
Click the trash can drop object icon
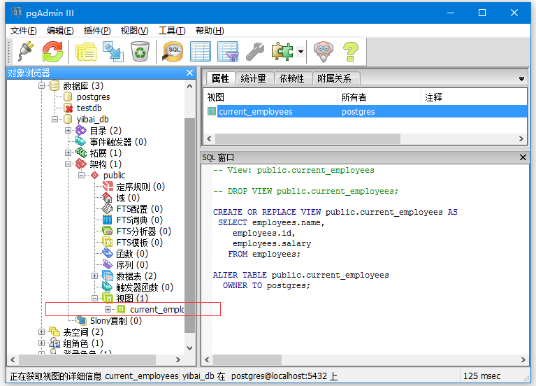140,52
